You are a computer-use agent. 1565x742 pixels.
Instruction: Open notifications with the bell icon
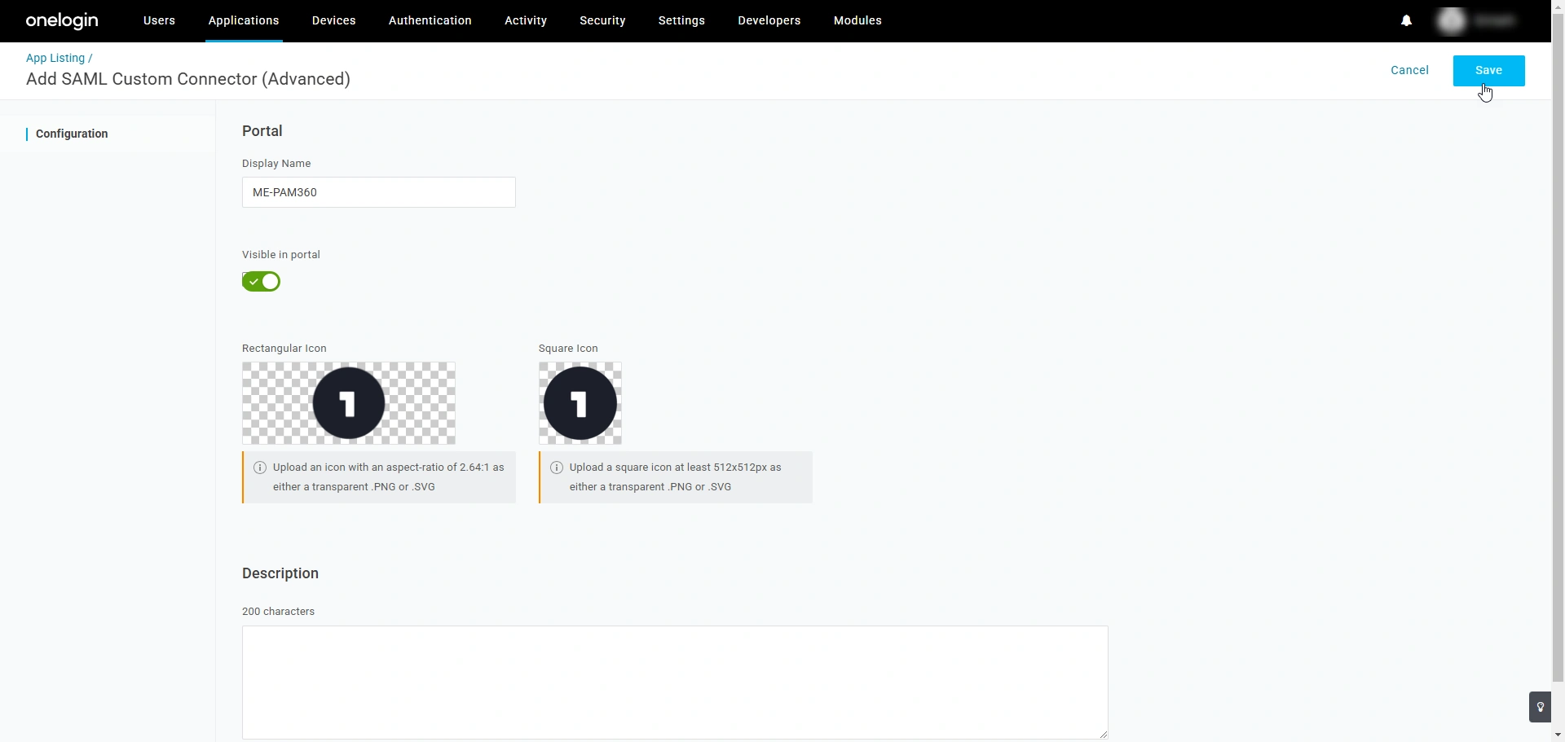click(1406, 20)
